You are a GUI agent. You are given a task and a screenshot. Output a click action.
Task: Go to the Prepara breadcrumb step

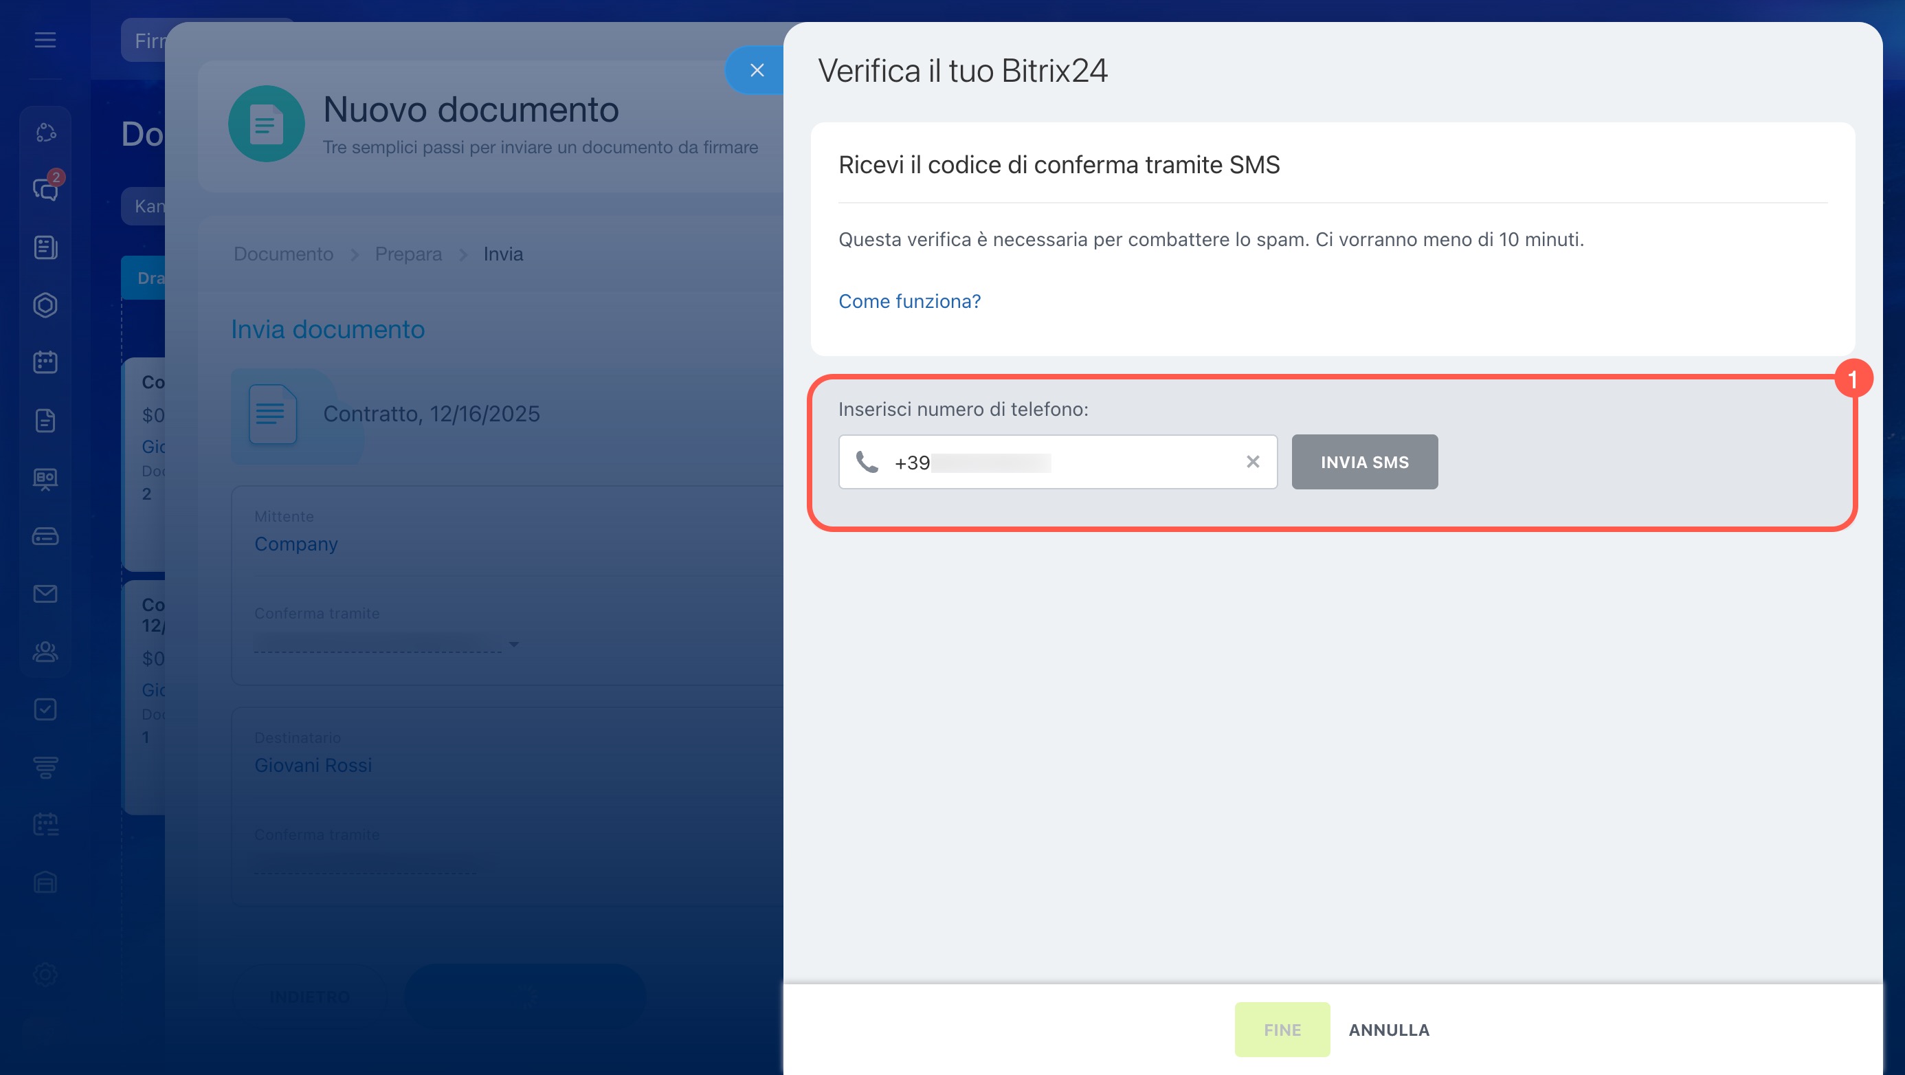408,254
